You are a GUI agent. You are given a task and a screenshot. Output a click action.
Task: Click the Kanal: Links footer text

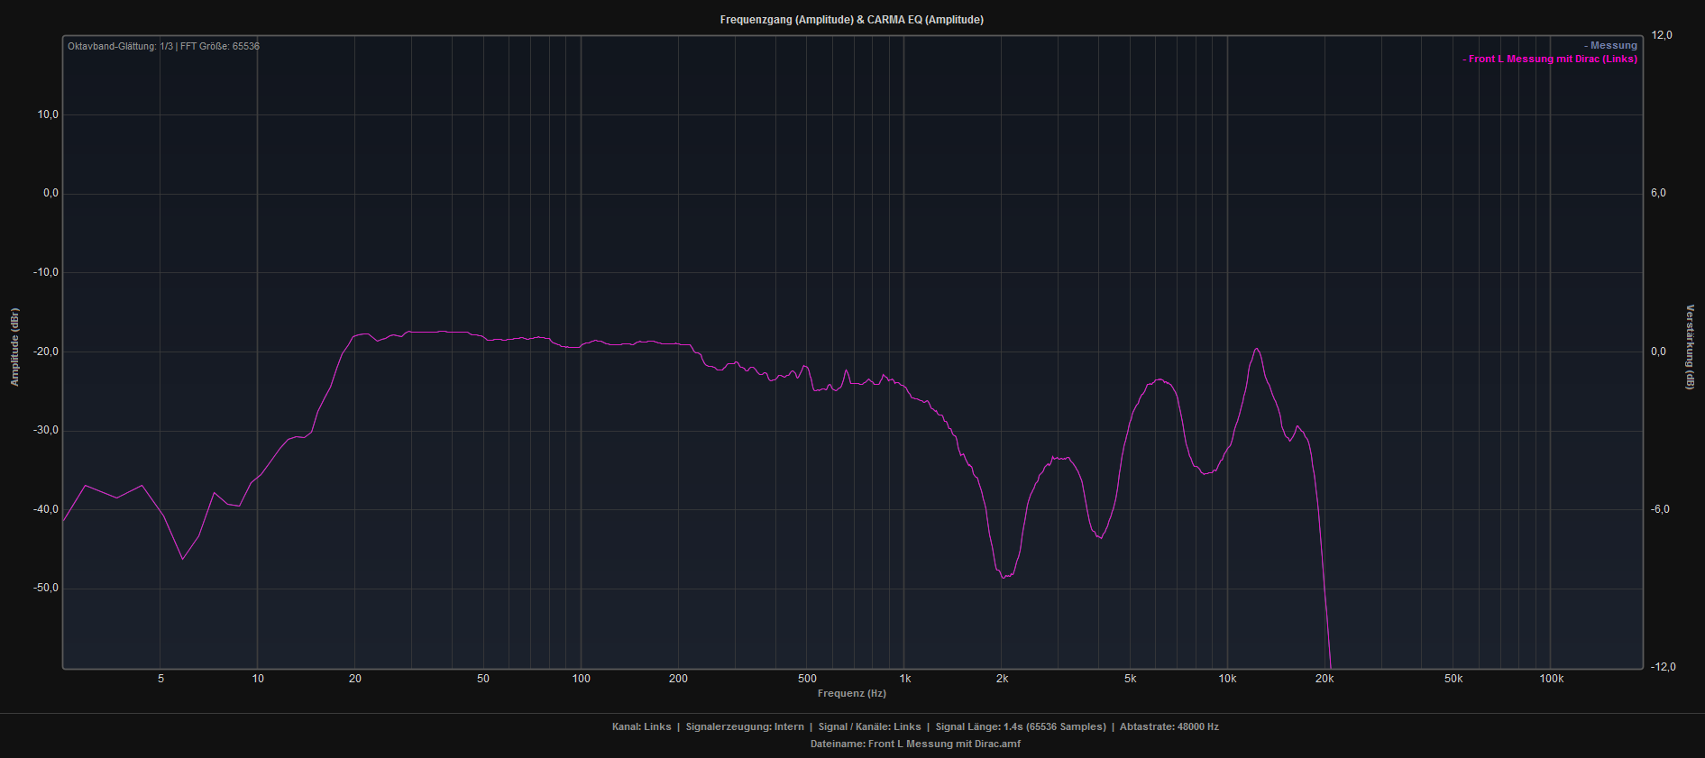pos(641,726)
